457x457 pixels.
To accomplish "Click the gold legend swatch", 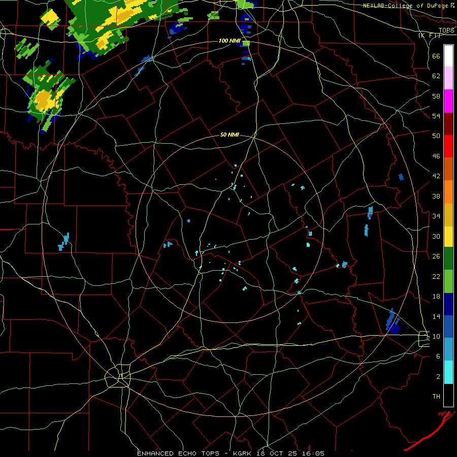I will (x=448, y=215).
